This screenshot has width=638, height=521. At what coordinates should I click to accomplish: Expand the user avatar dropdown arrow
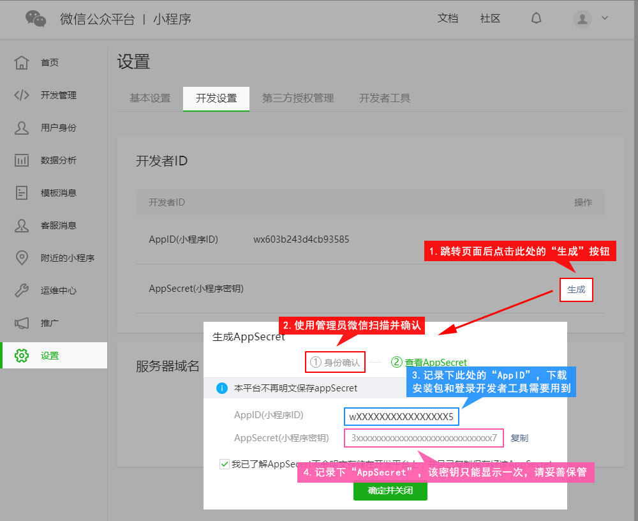605,19
